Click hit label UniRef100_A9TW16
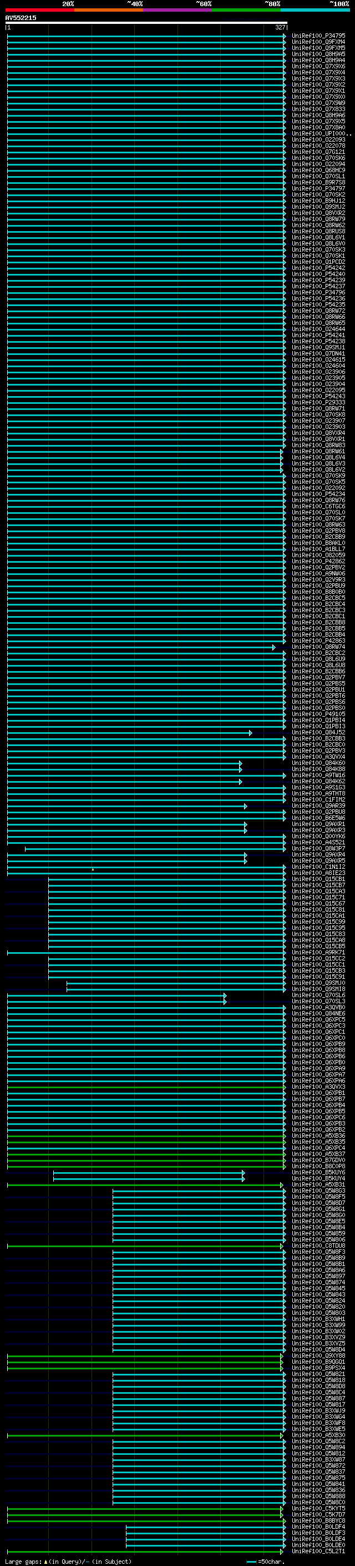Viewport: 355px width, 1566px height. [318, 775]
